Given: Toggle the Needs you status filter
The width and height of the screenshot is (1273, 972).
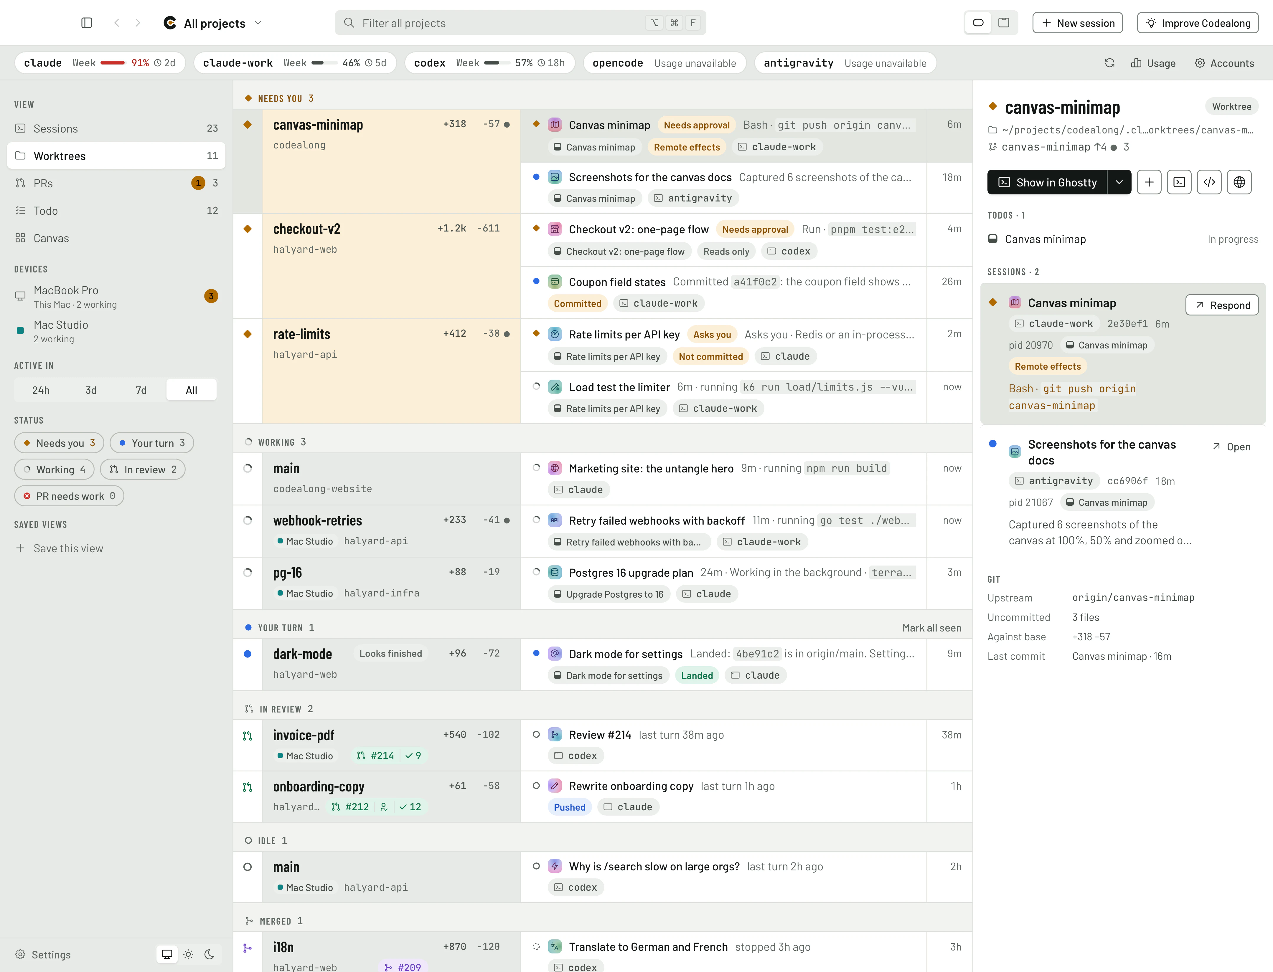Looking at the screenshot, I should click(59, 443).
